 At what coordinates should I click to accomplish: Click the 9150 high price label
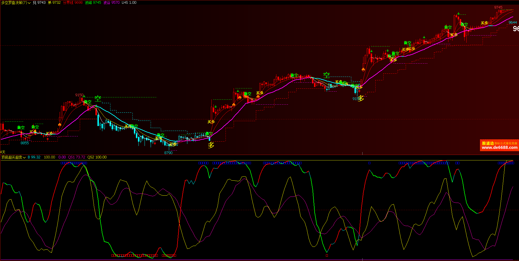coord(79,95)
